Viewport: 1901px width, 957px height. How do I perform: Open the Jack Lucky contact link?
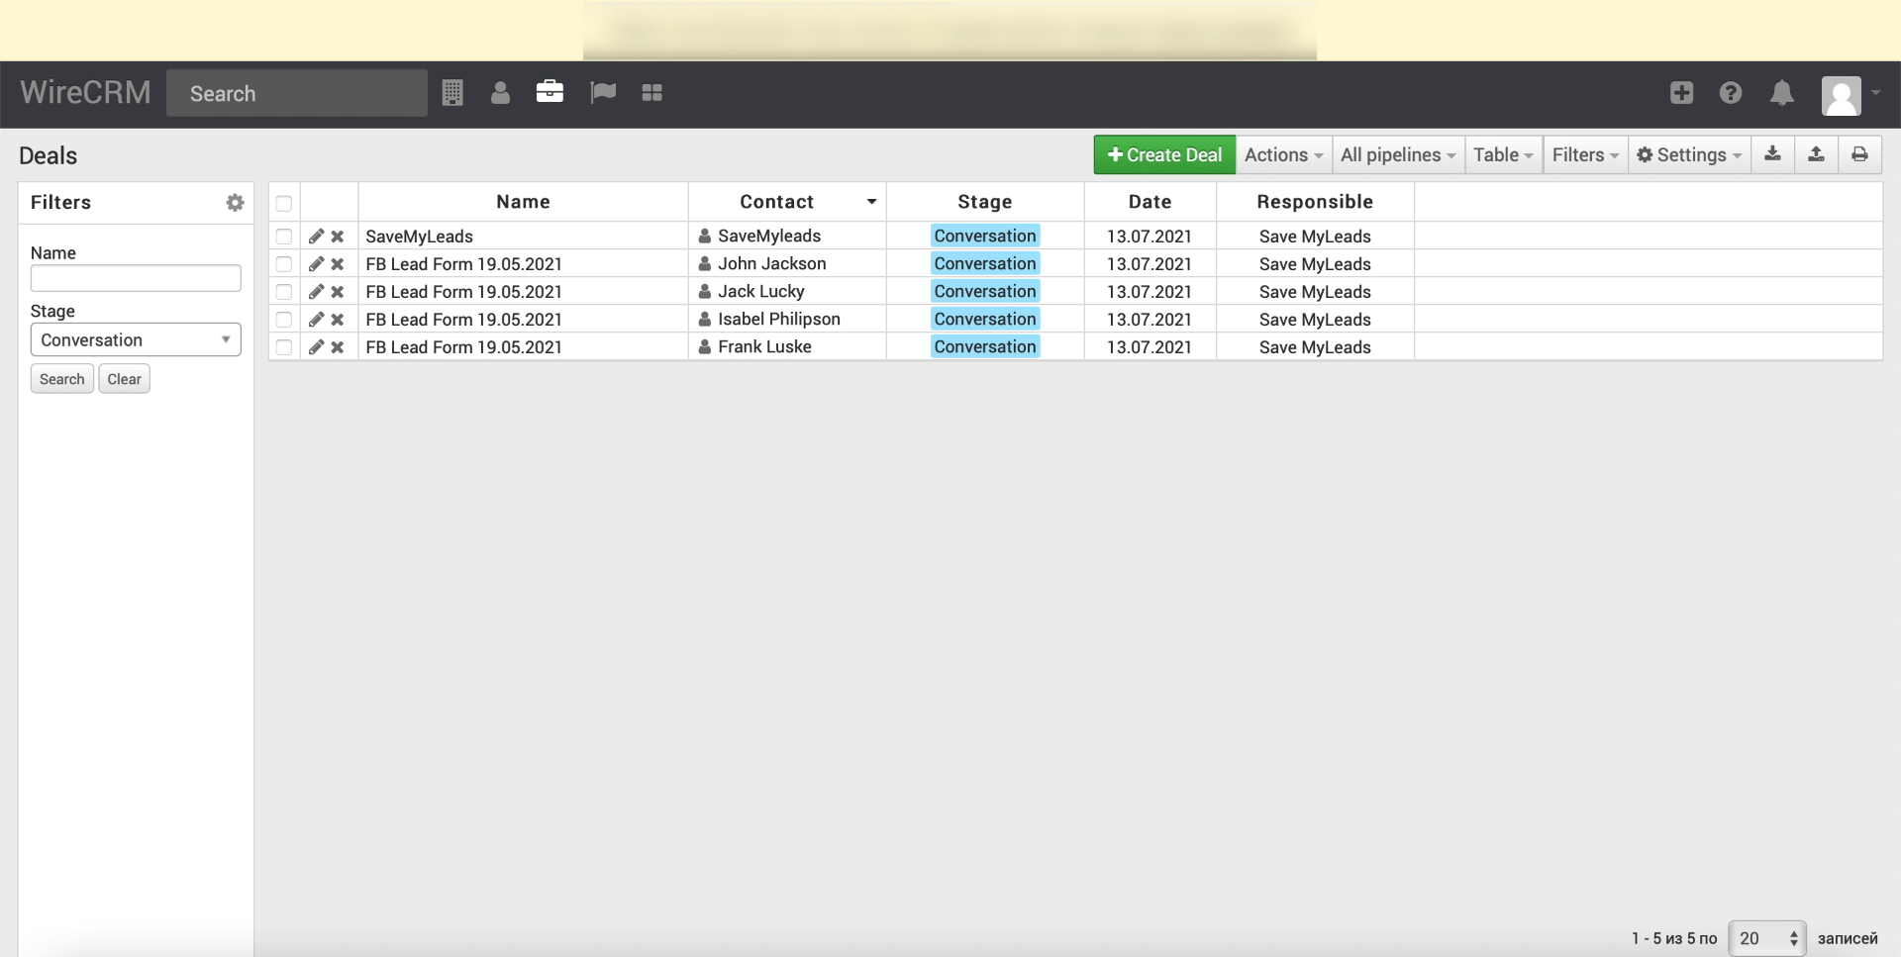760,291
